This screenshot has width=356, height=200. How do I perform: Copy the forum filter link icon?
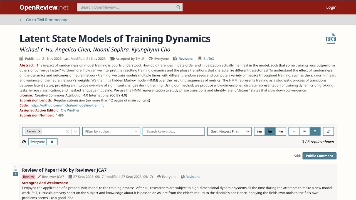328,131
